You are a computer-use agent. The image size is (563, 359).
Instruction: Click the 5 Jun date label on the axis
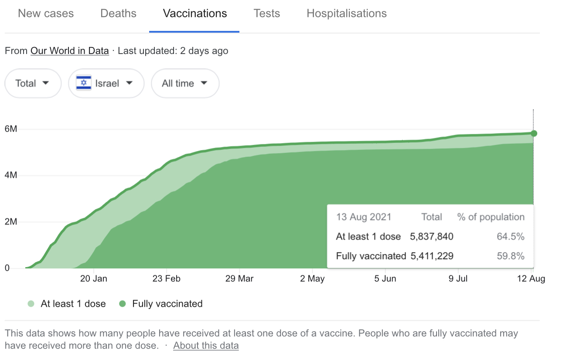(386, 279)
